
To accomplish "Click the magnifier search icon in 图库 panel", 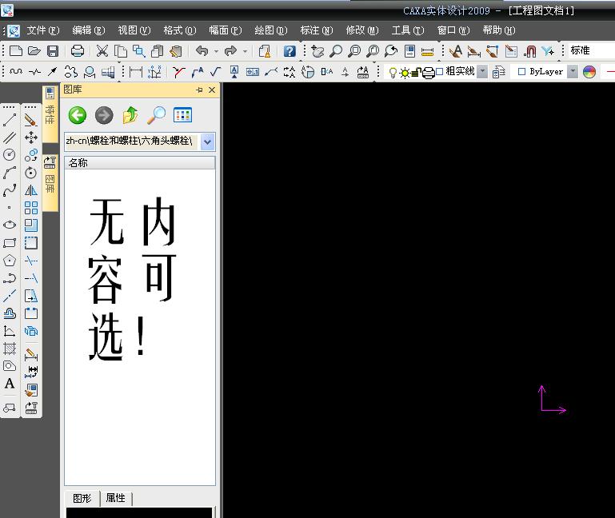I will click(157, 115).
